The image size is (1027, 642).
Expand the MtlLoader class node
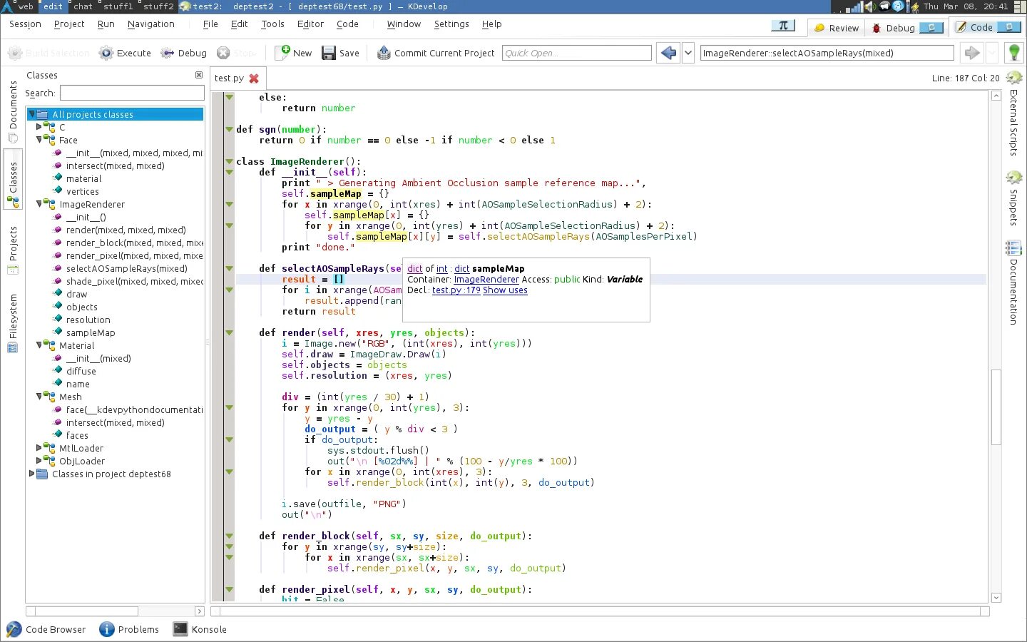[40, 448]
